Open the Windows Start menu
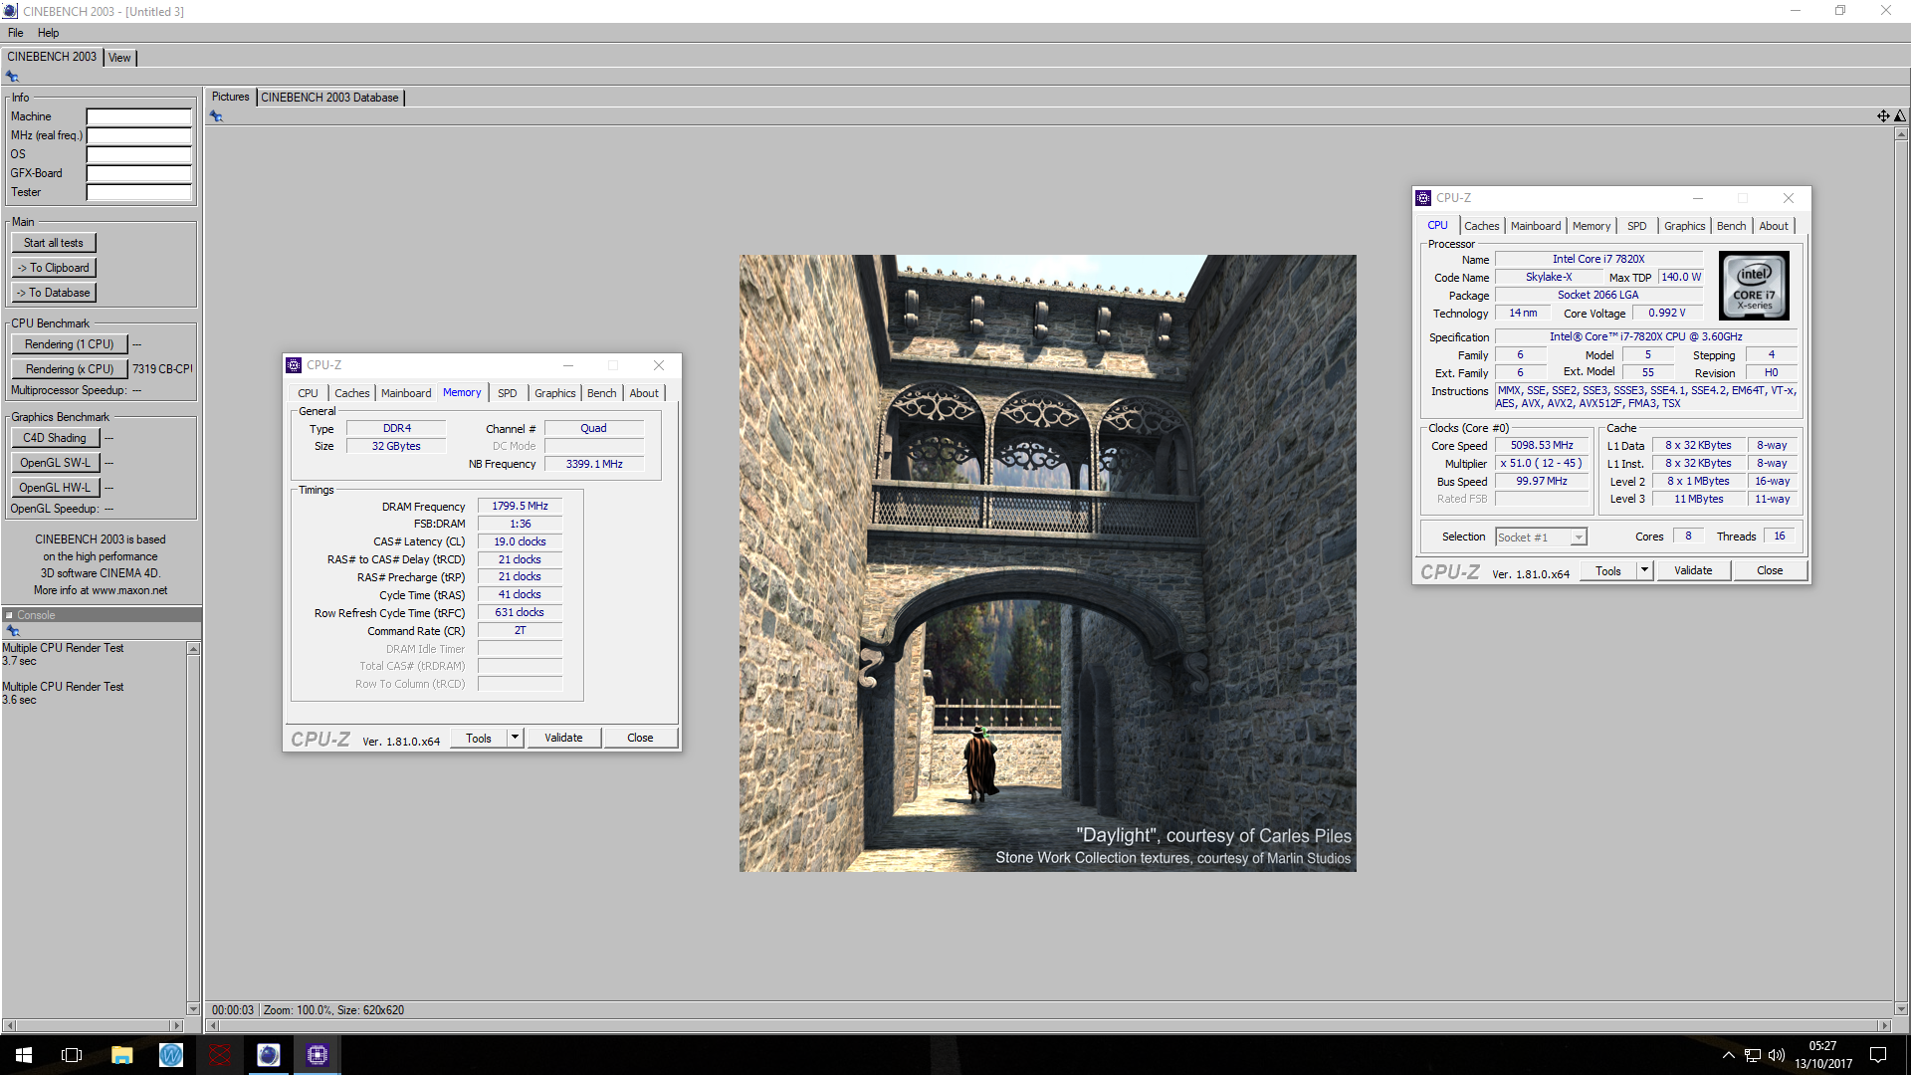The height and width of the screenshot is (1075, 1911). coord(24,1055)
